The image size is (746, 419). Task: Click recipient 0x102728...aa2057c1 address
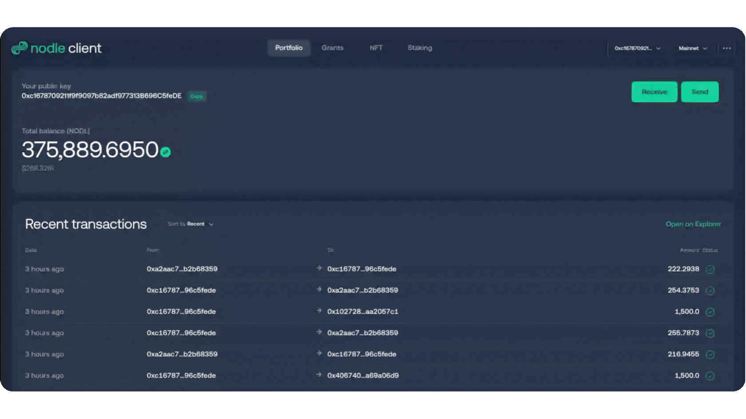point(363,312)
